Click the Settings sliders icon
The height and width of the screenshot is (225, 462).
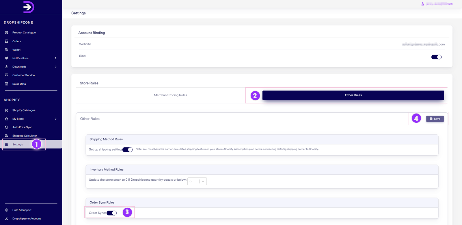point(7,144)
